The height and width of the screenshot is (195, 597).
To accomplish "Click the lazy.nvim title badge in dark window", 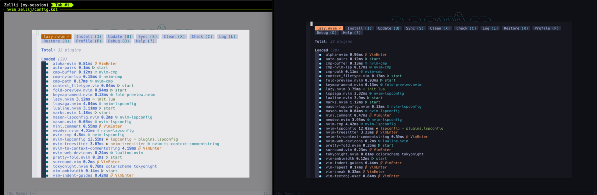I will (329, 28).
